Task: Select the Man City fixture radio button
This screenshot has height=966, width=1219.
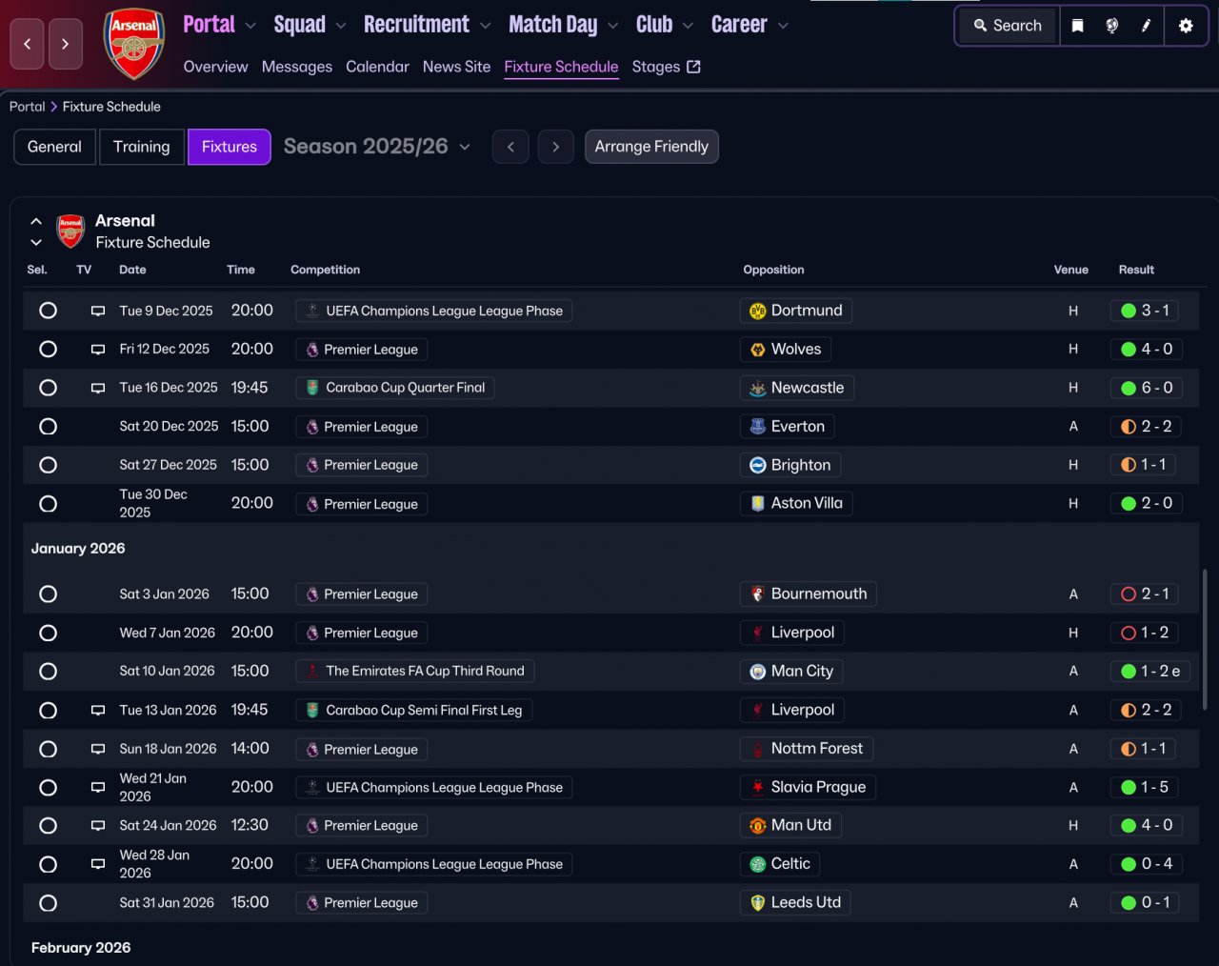Action: pos(48,672)
